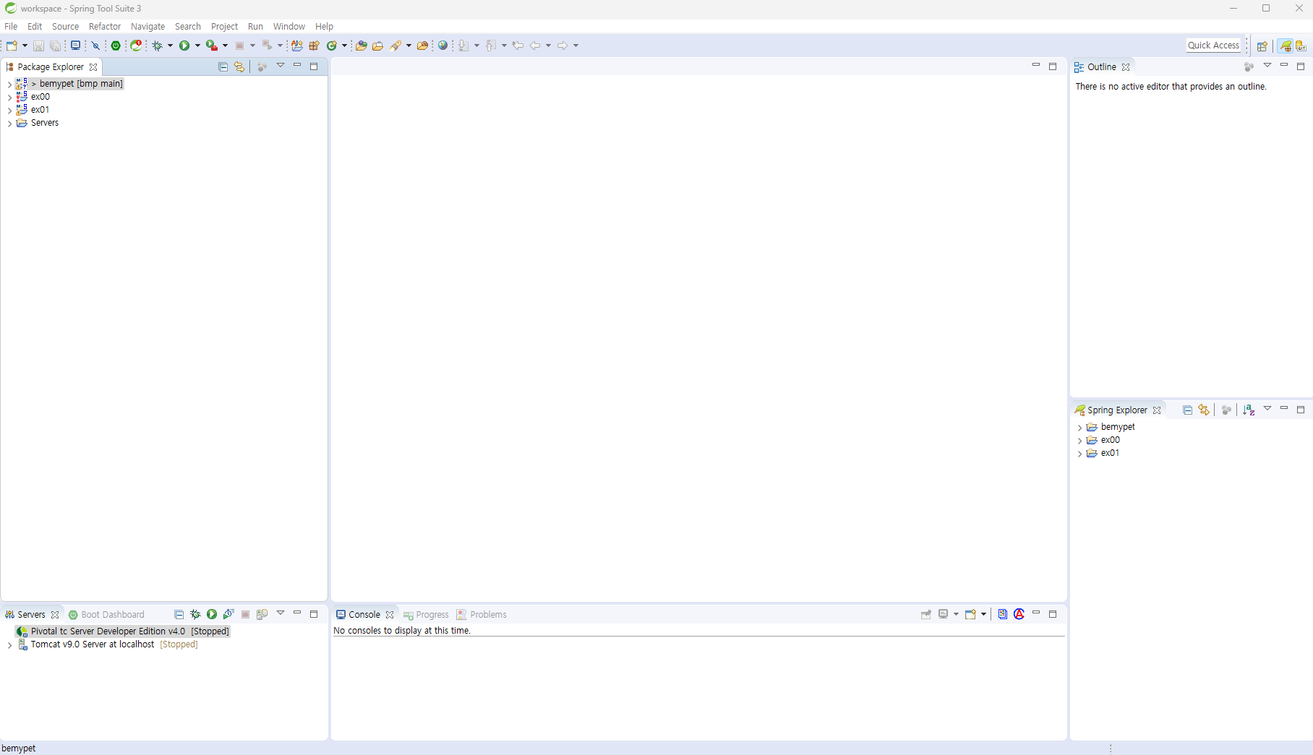
Task: Toggle Link with Editor in Spring Explorer
Action: [x=1204, y=410]
